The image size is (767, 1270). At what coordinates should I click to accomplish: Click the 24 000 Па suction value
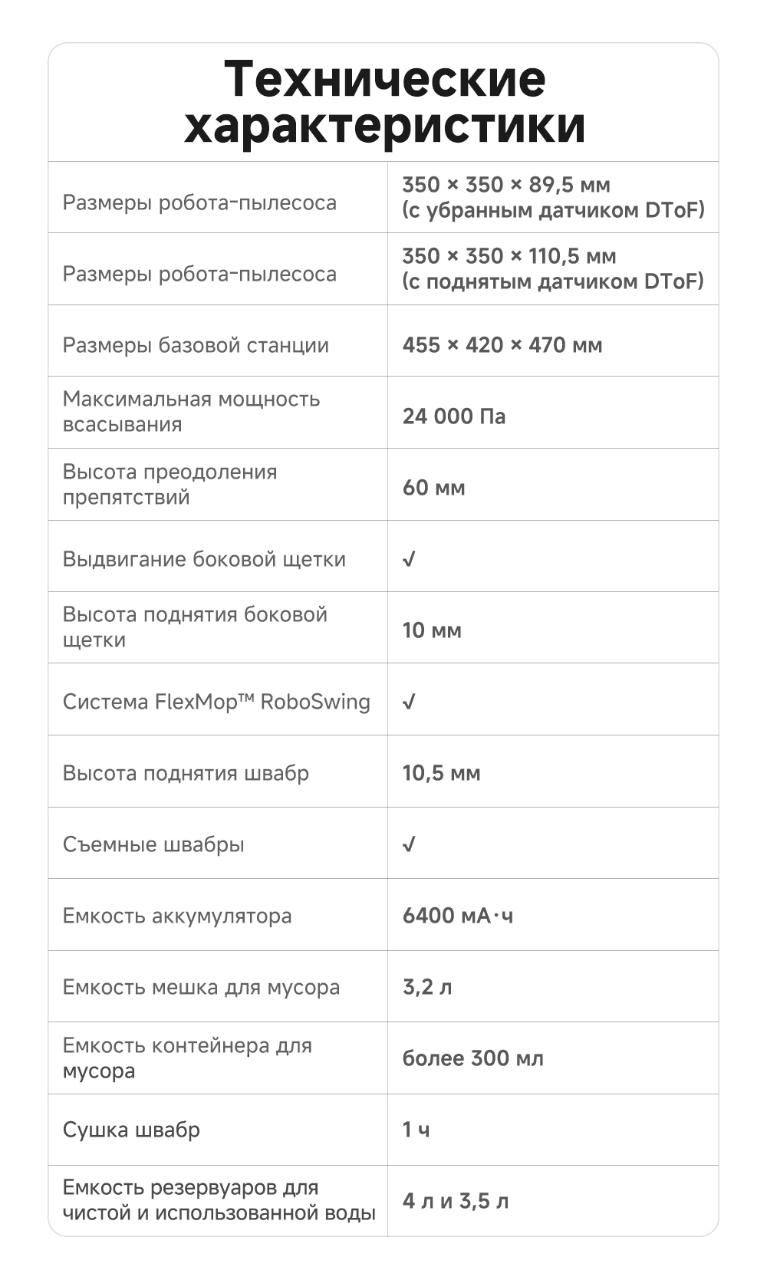coord(454,416)
